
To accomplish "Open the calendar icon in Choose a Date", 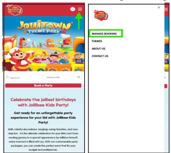I will coord(79,77).
